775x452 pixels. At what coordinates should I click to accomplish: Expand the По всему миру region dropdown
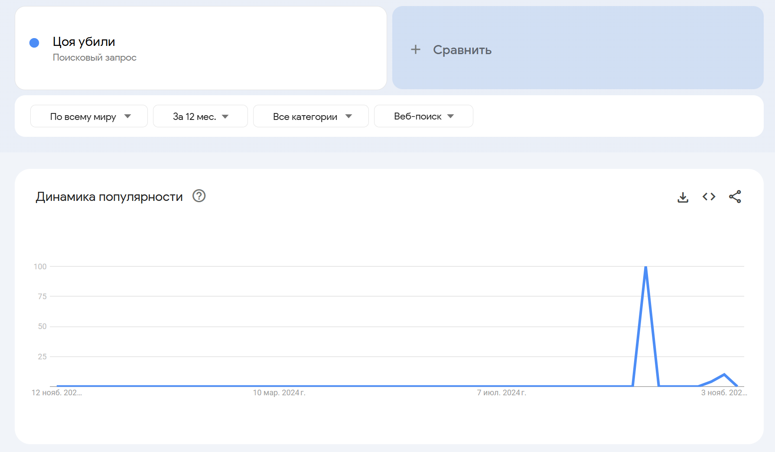click(x=89, y=116)
